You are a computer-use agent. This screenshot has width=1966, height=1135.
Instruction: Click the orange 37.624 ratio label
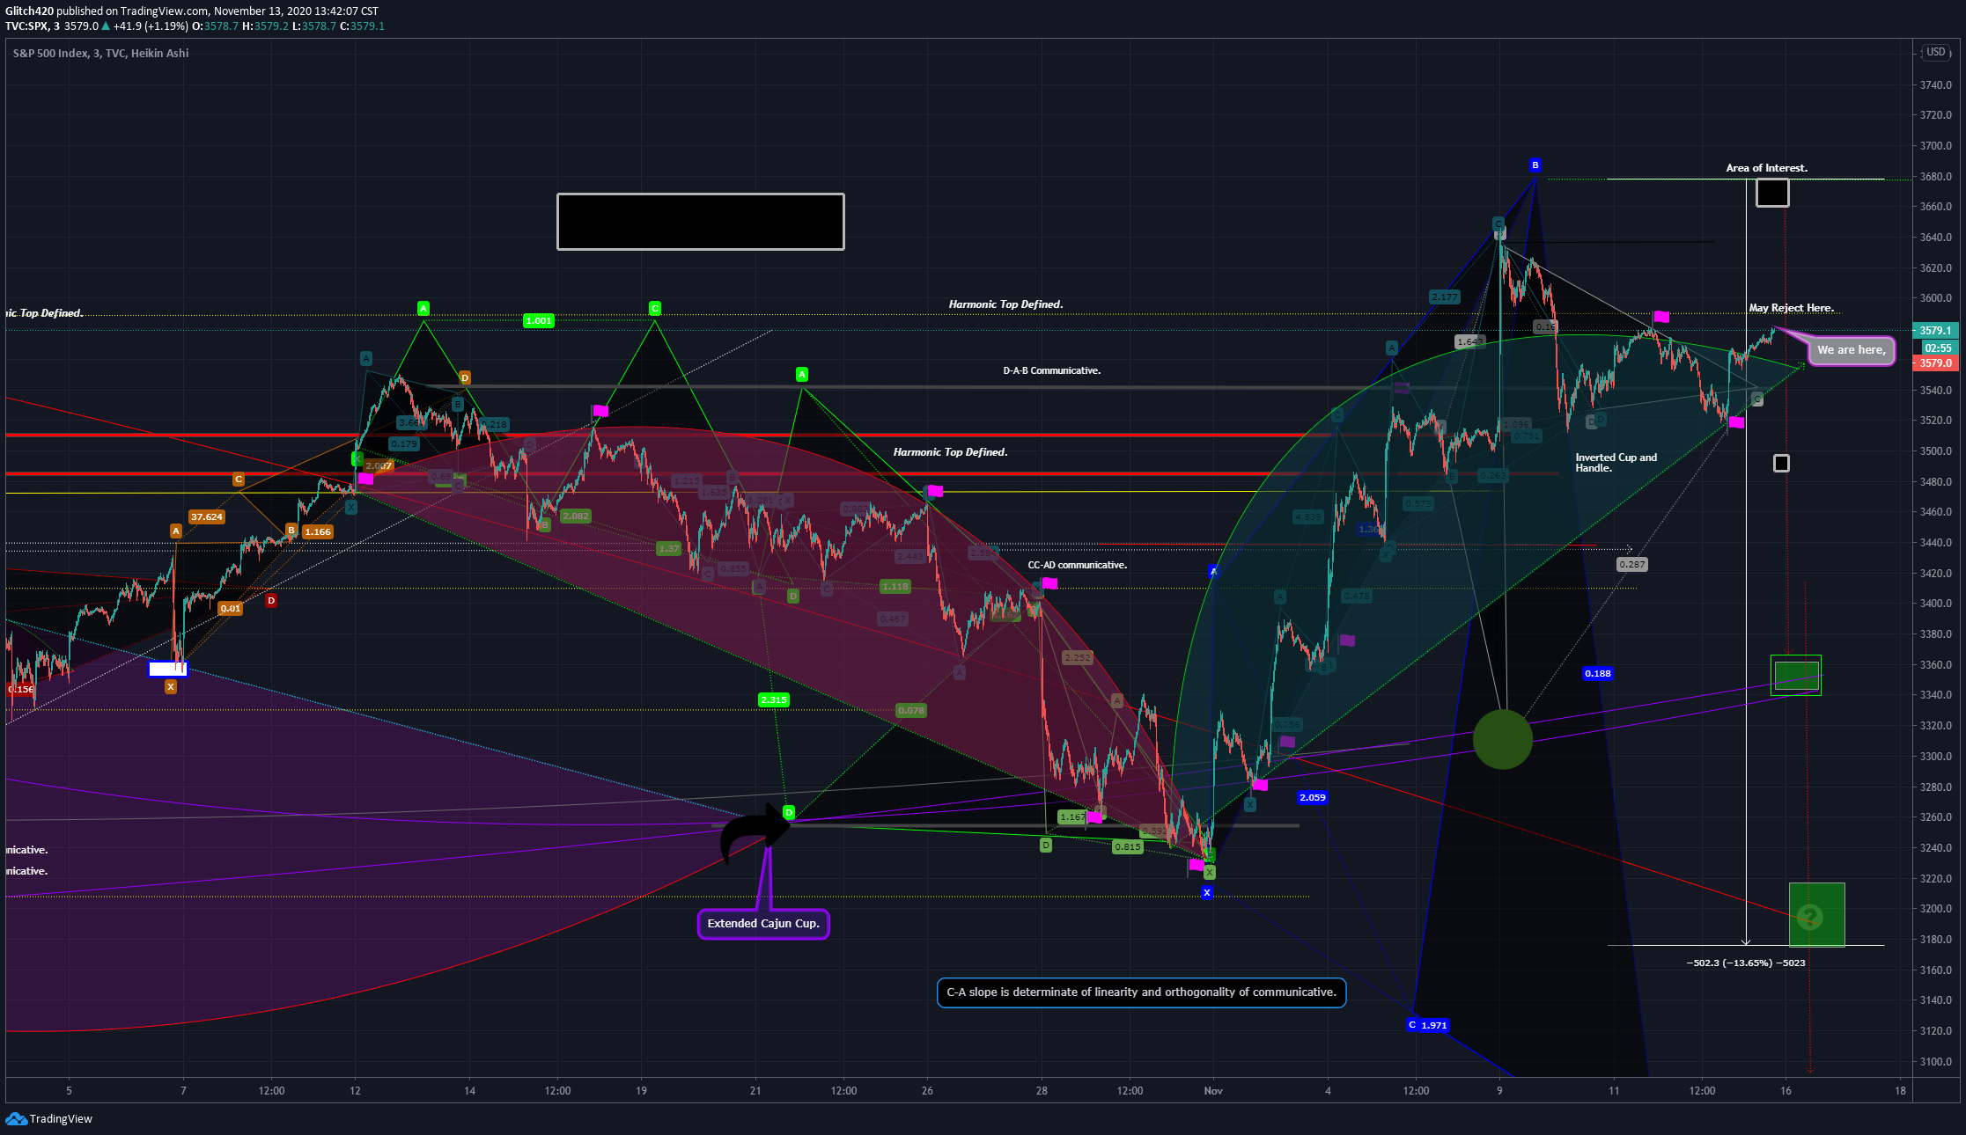point(206,517)
